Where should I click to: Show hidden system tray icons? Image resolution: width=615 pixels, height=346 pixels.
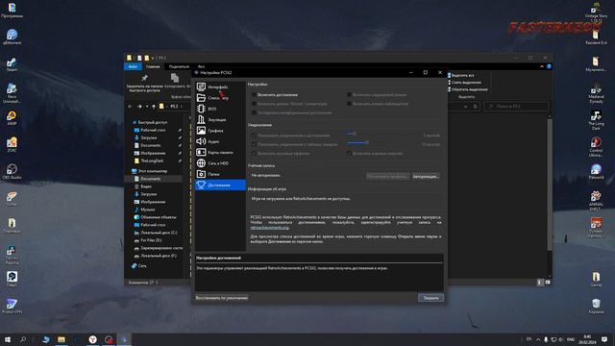[538, 339]
